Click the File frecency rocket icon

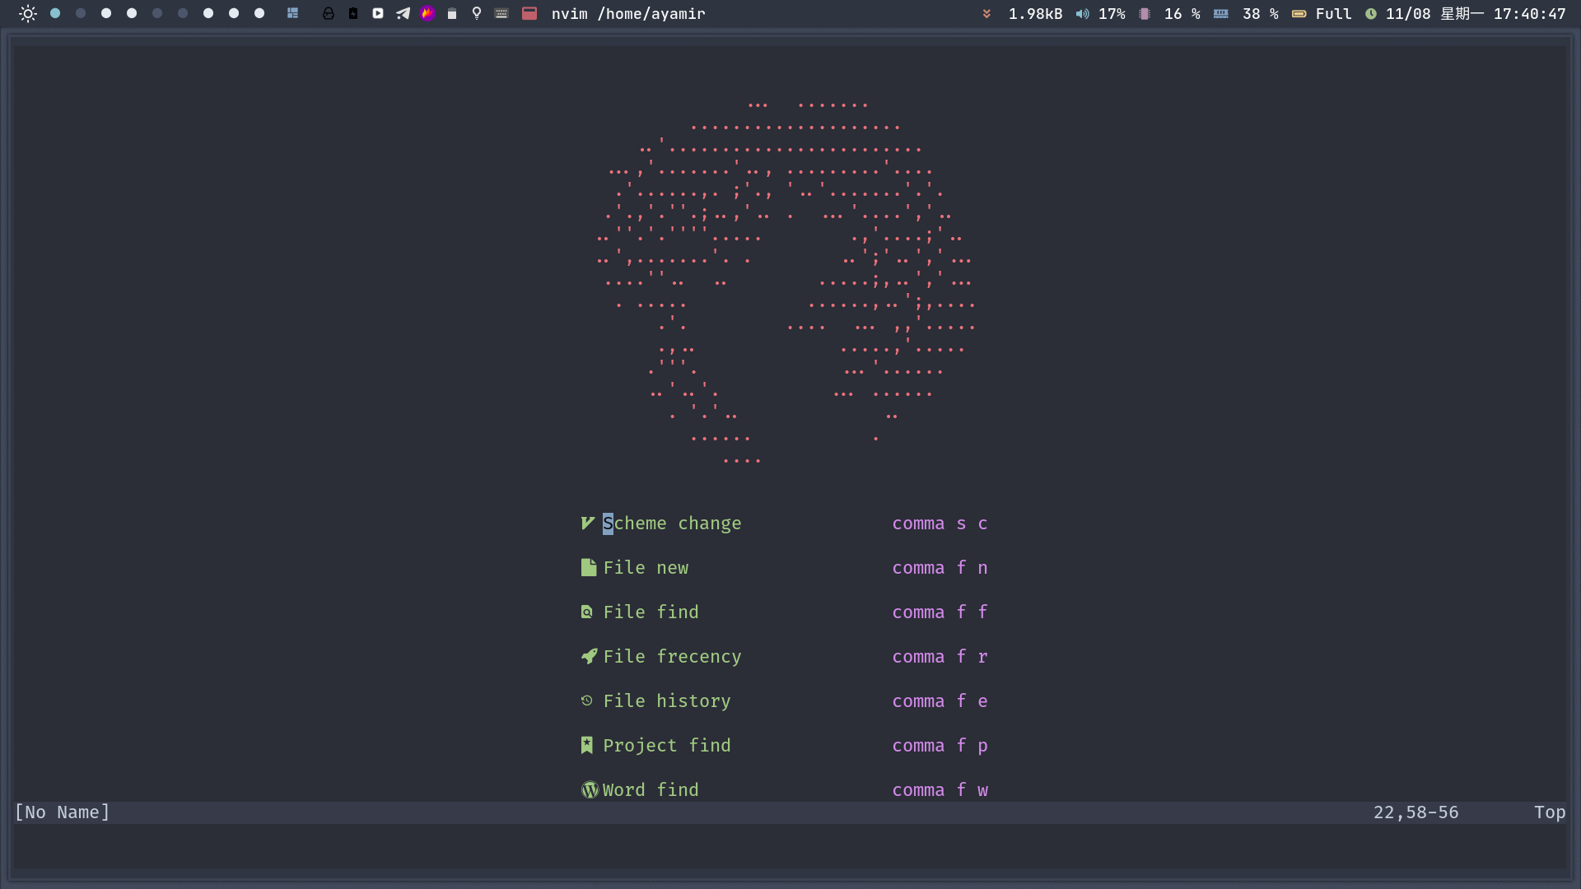point(588,657)
